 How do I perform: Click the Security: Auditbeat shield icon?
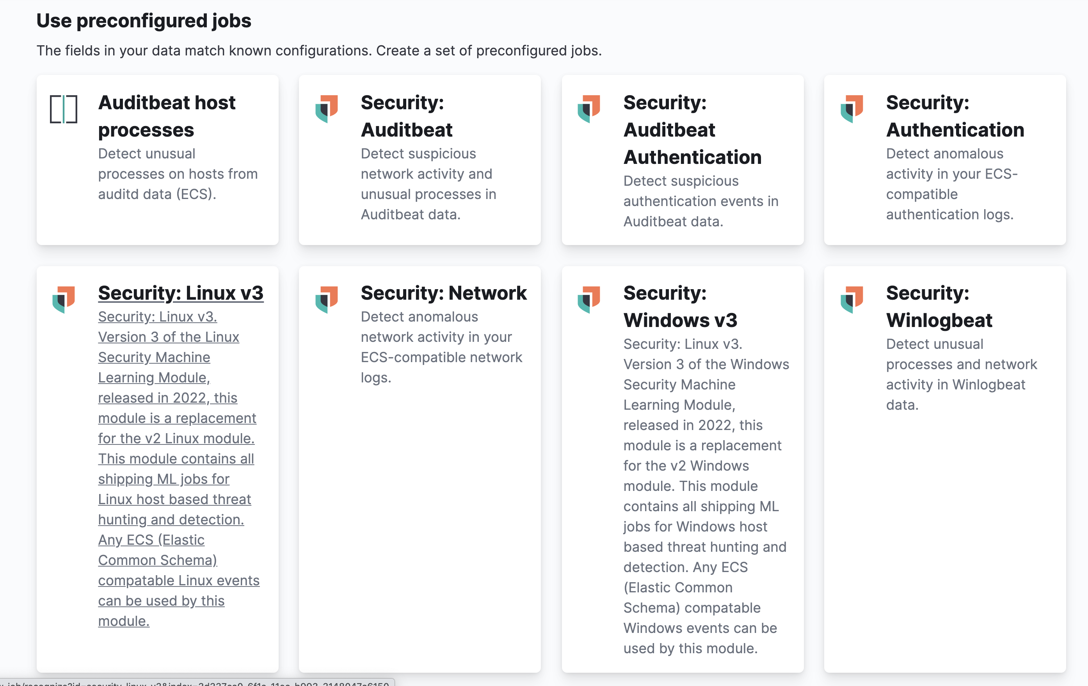tap(327, 108)
